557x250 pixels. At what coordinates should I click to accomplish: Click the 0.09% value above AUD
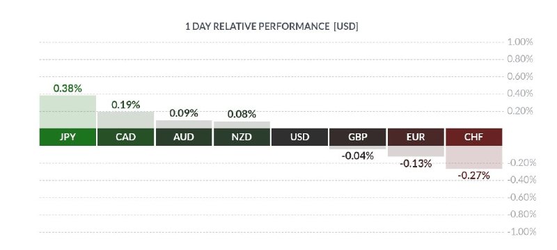pyautogui.click(x=184, y=113)
